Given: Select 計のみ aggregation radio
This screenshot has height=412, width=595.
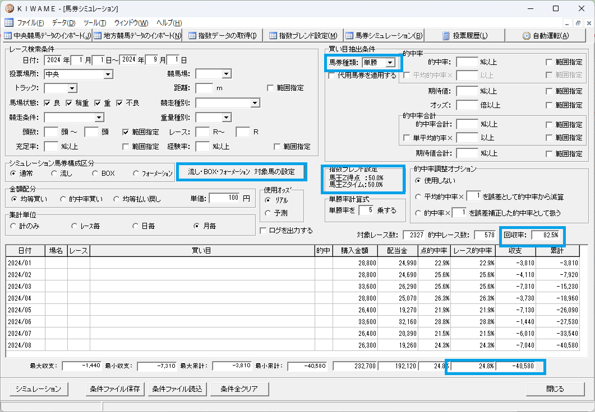Looking at the screenshot, I should pos(13,226).
